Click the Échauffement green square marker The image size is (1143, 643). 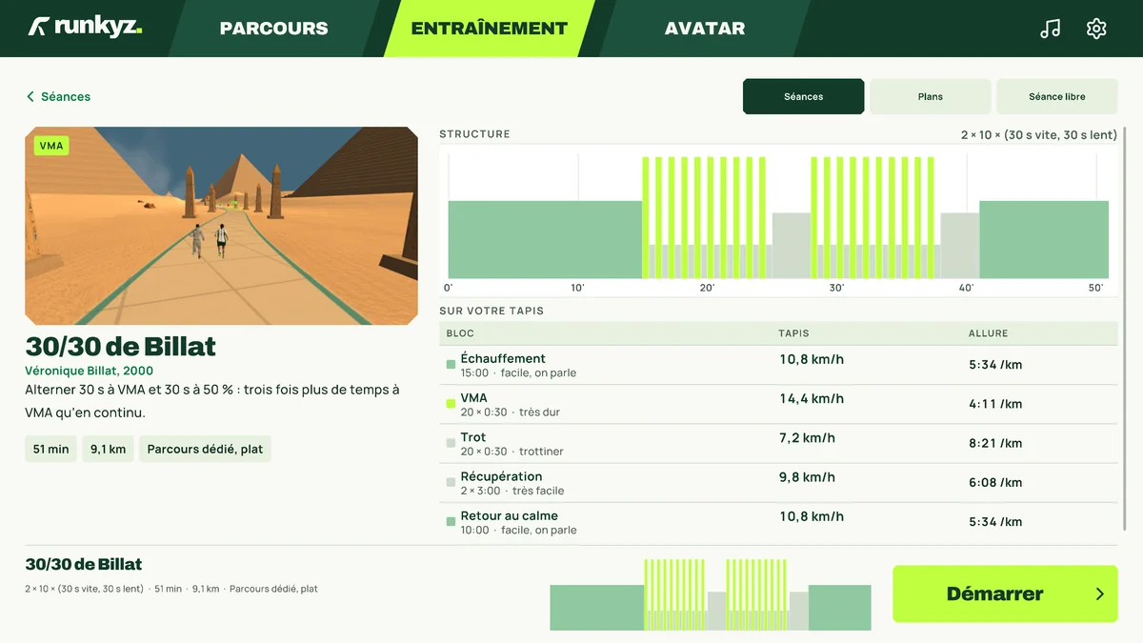451,365
